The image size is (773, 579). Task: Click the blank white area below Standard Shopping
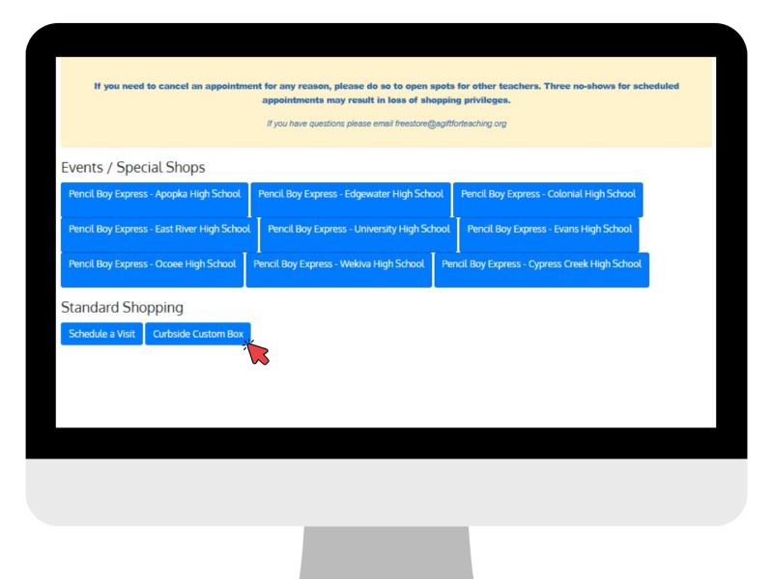tap(435, 386)
